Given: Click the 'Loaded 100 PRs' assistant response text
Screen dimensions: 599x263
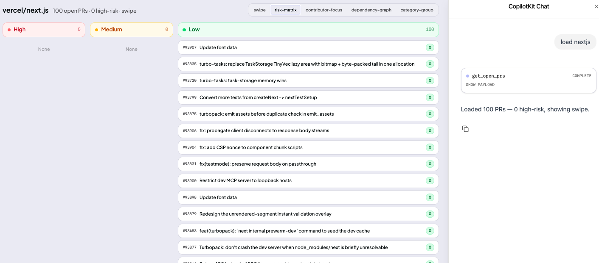Looking at the screenshot, I should tap(525, 109).
